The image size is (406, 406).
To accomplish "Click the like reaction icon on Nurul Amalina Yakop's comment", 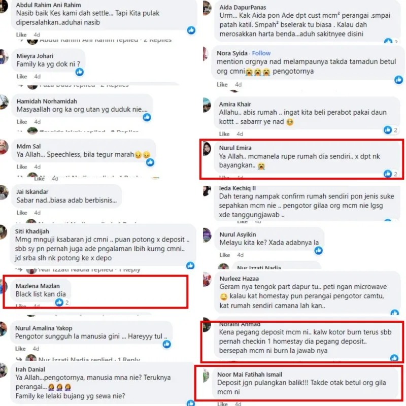I will pos(167,344).
